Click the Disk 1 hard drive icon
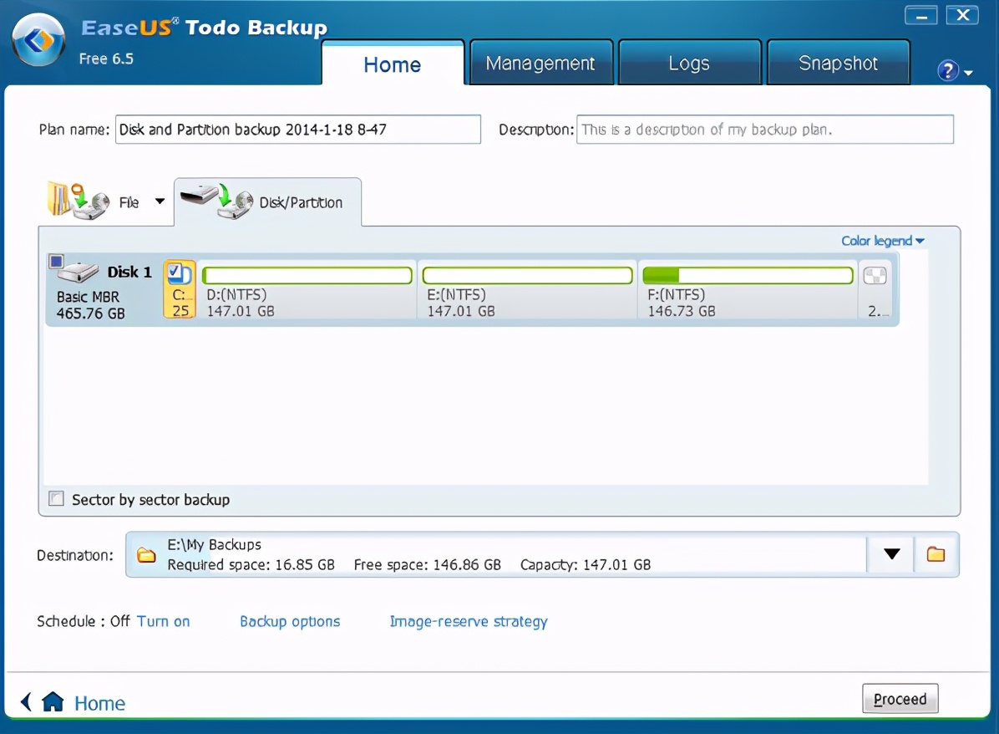This screenshot has width=999, height=734. [x=79, y=273]
